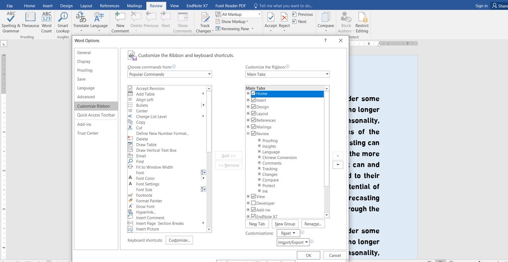Confirm with the OK button

coord(309,255)
